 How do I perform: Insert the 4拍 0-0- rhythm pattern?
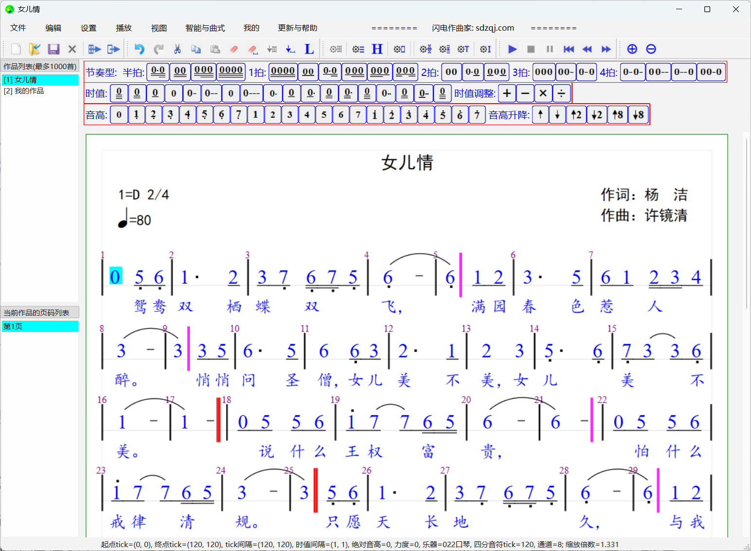click(x=633, y=72)
